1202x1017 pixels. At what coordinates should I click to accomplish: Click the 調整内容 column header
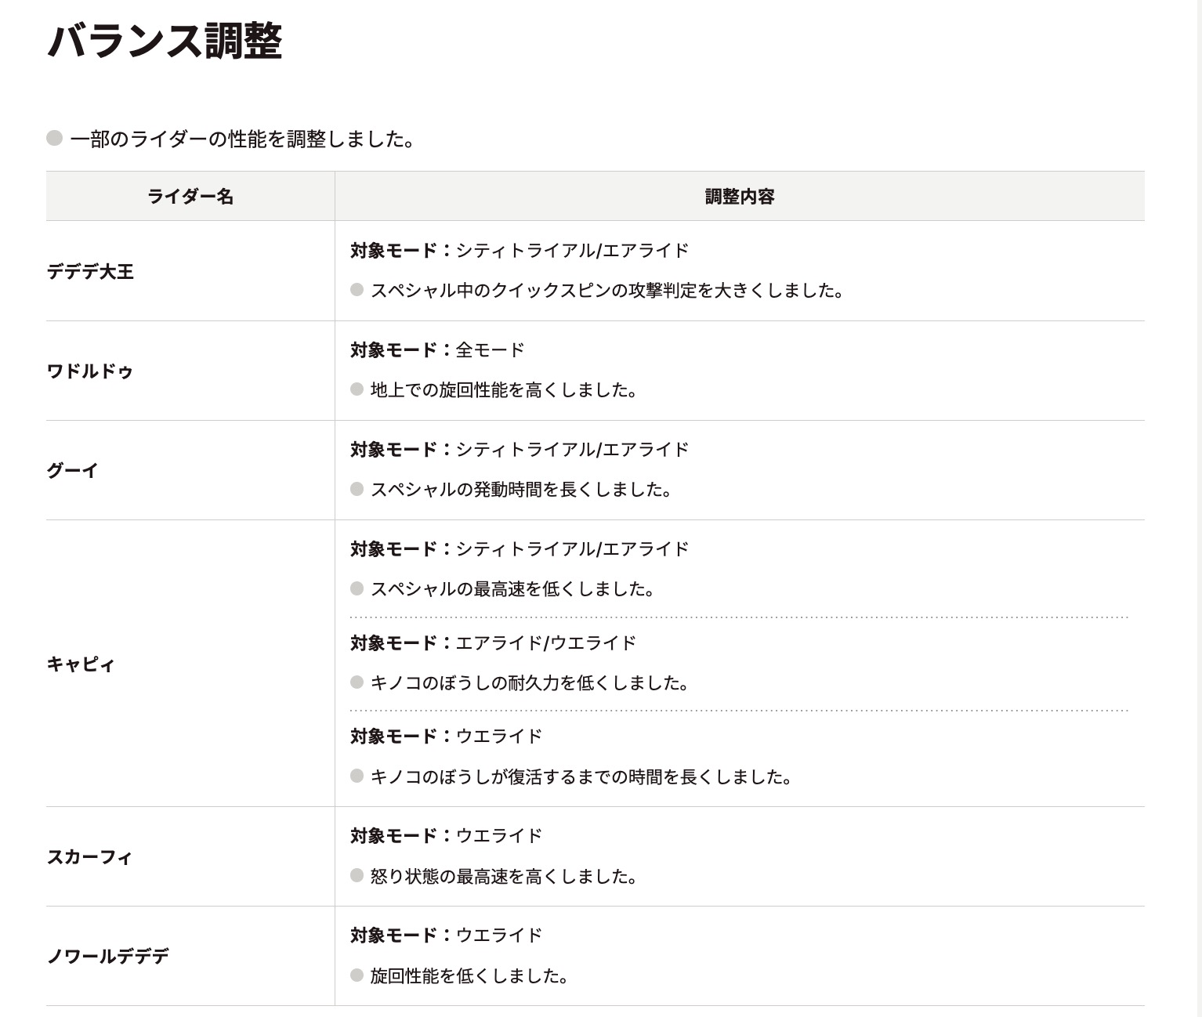pyautogui.click(x=739, y=197)
